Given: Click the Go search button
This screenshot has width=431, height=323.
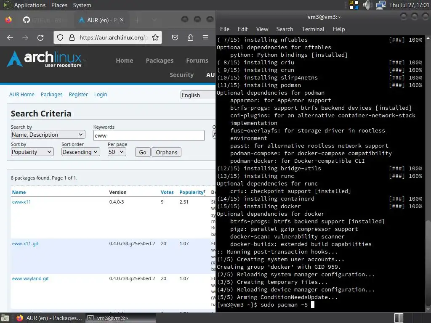Looking at the screenshot, I should coord(143,152).
